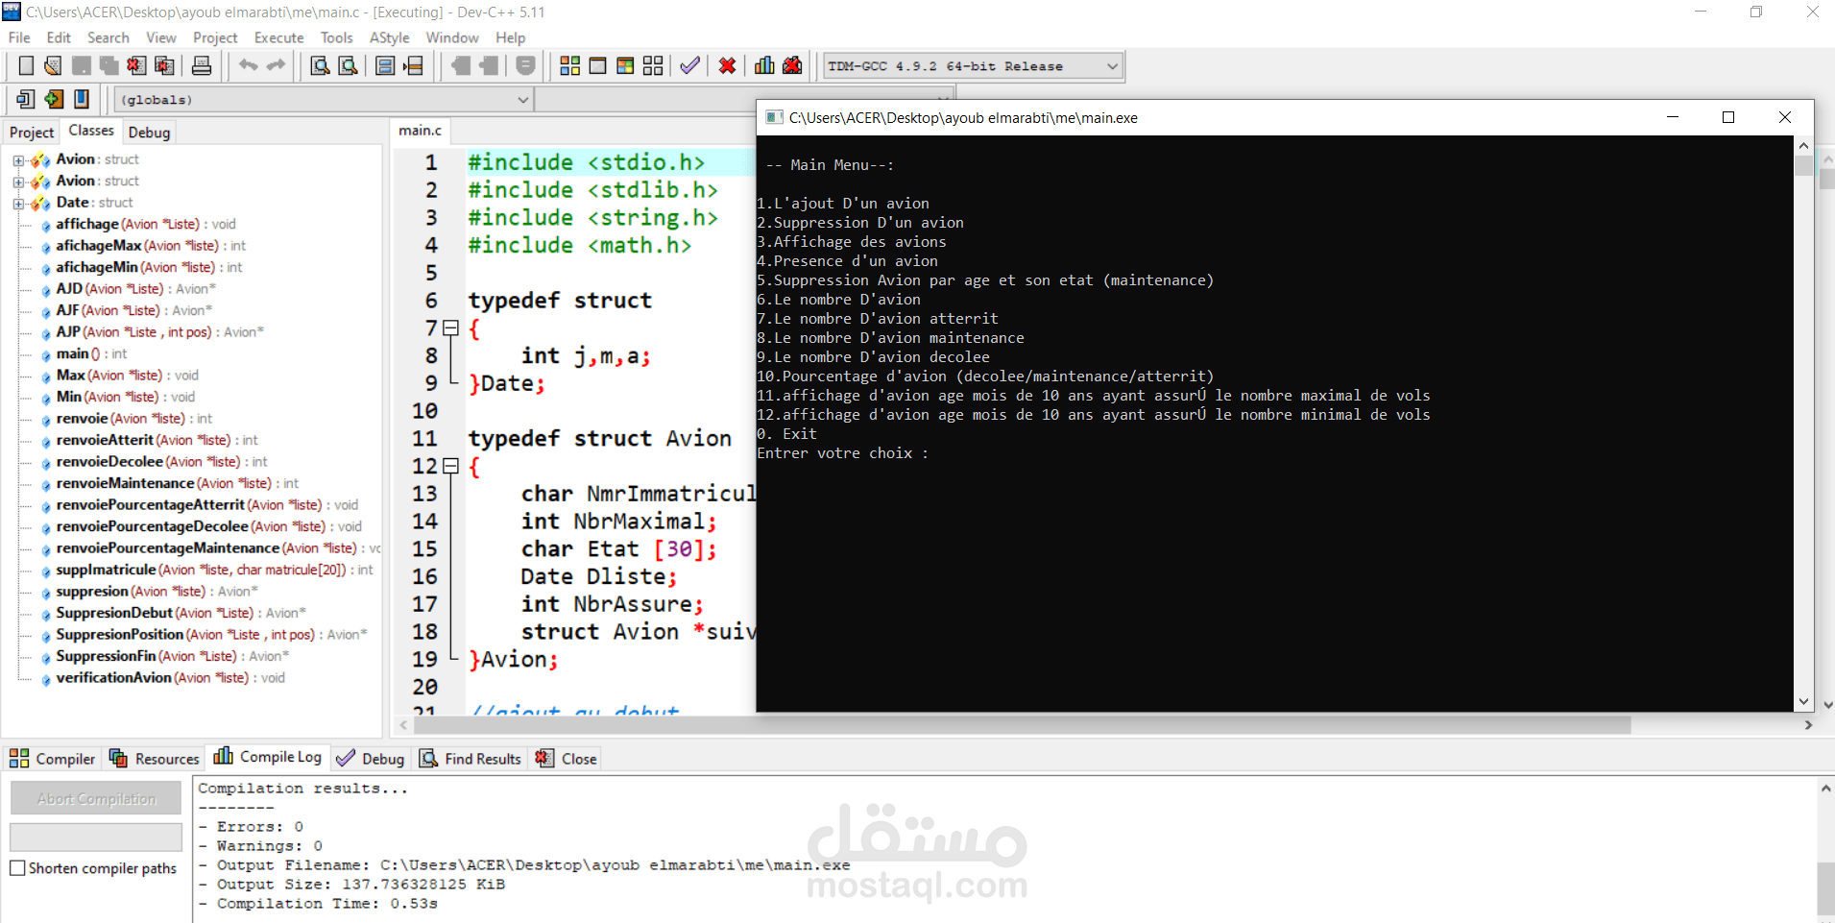Click the New file toolbar icon

(26, 65)
